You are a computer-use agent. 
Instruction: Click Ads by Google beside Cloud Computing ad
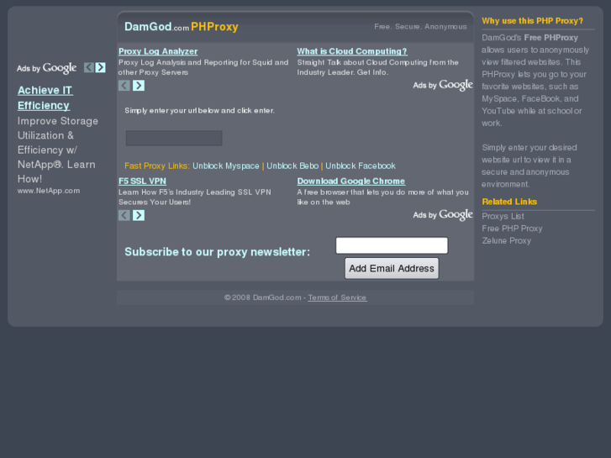[443, 85]
